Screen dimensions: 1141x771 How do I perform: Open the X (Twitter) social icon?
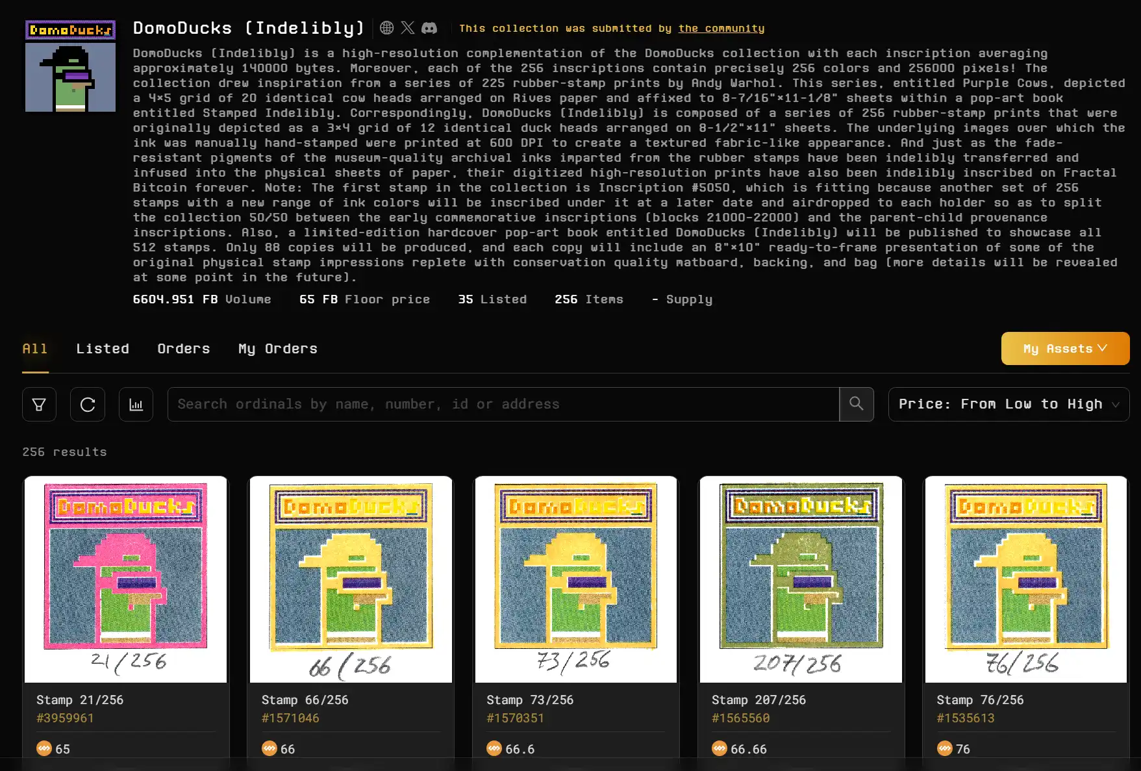tap(408, 28)
